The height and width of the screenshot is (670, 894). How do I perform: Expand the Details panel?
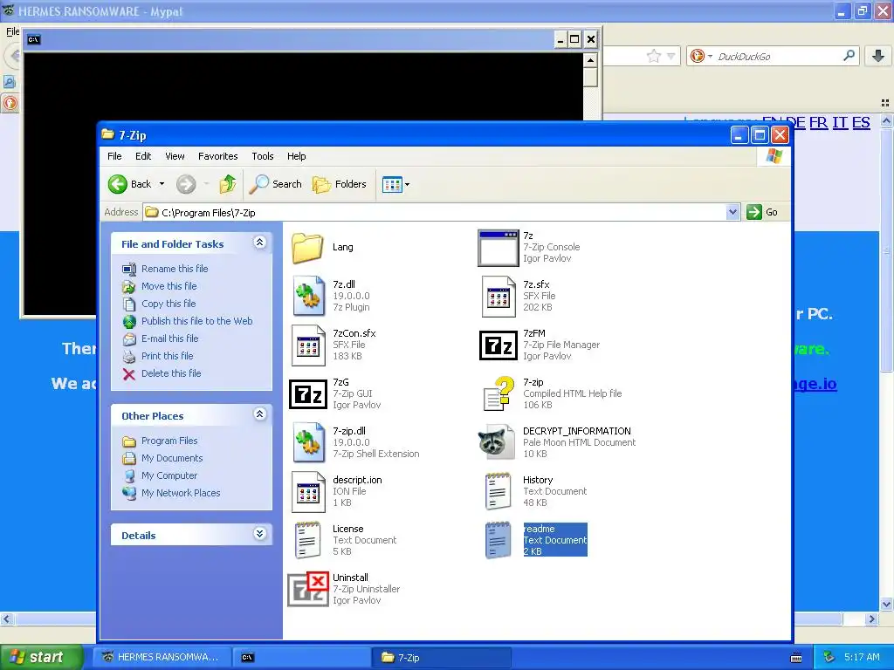[x=259, y=534]
